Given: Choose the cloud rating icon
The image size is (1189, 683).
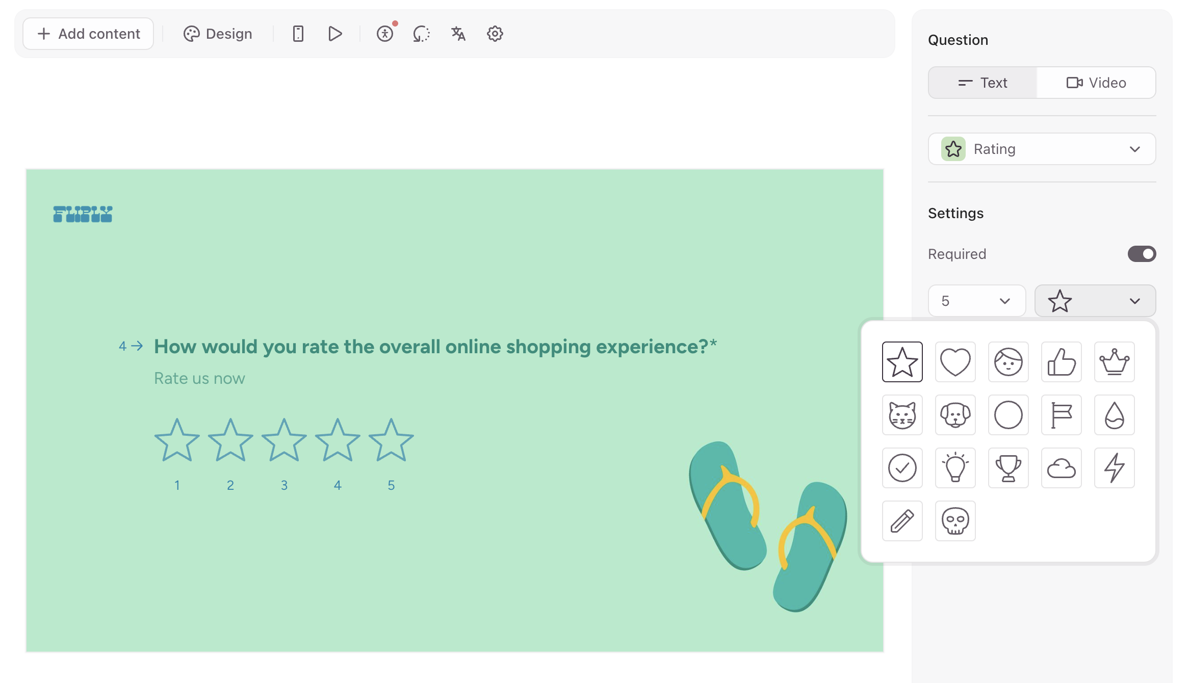Looking at the screenshot, I should (1061, 468).
